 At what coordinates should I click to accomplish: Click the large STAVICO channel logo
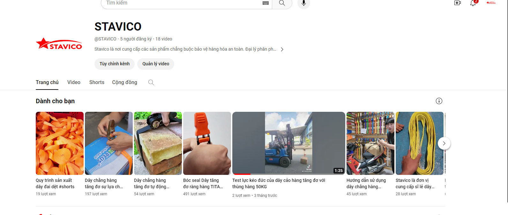(59, 44)
